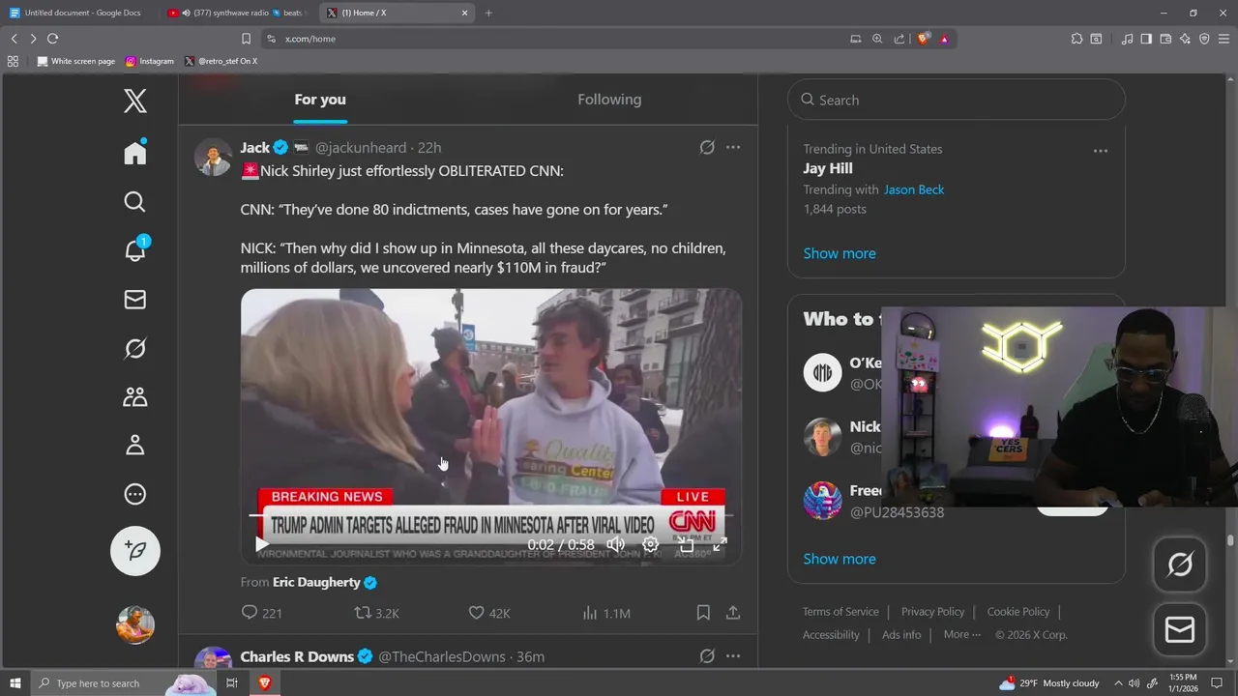1238x696 pixels.
Task: Open Brave Rewards triangle icon
Action: coord(944,39)
